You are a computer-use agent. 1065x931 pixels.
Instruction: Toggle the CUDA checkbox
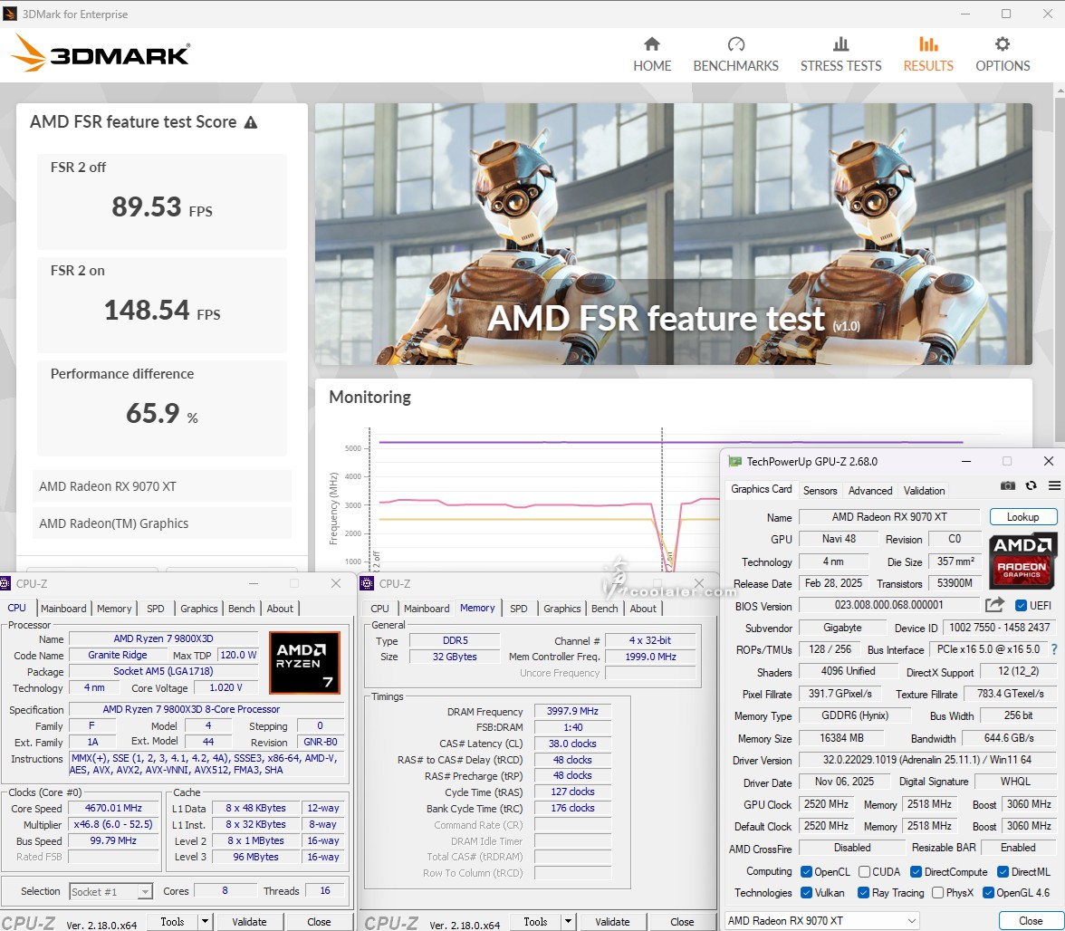click(x=864, y=872)
